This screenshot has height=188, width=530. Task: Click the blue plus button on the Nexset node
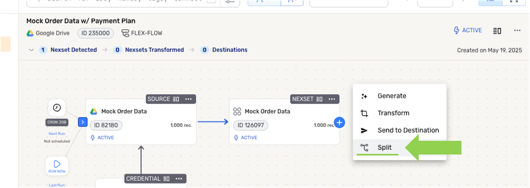coord(340,122)
